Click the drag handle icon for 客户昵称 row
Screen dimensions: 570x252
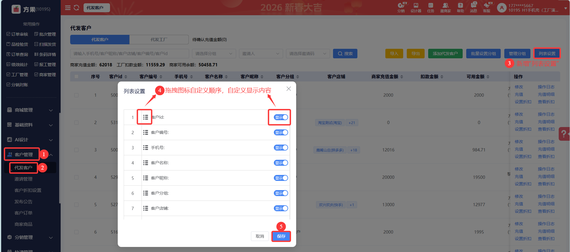(145, 178)
